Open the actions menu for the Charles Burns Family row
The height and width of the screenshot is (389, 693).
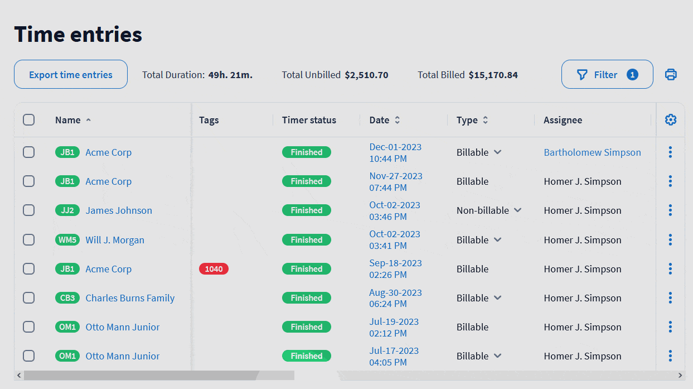(670, 297)
